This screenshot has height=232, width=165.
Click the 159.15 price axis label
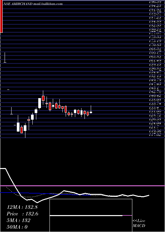(155, 65)
